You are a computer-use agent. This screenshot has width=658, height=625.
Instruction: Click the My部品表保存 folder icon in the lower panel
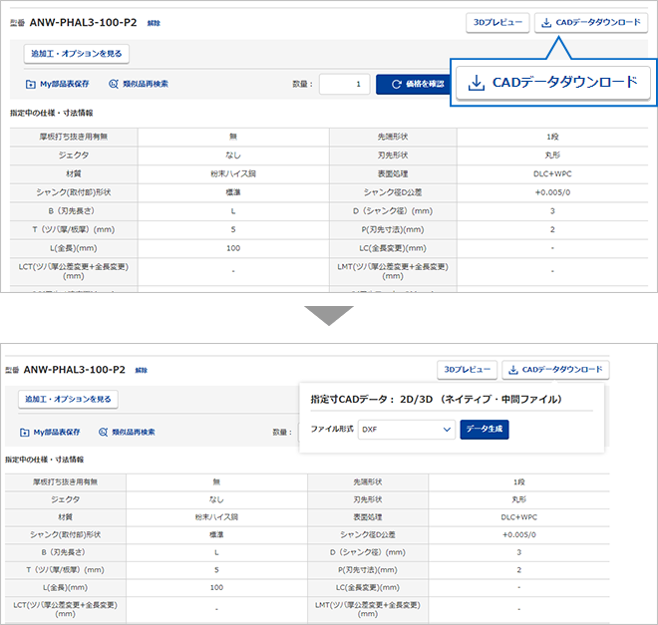click(x=25, y=432)
